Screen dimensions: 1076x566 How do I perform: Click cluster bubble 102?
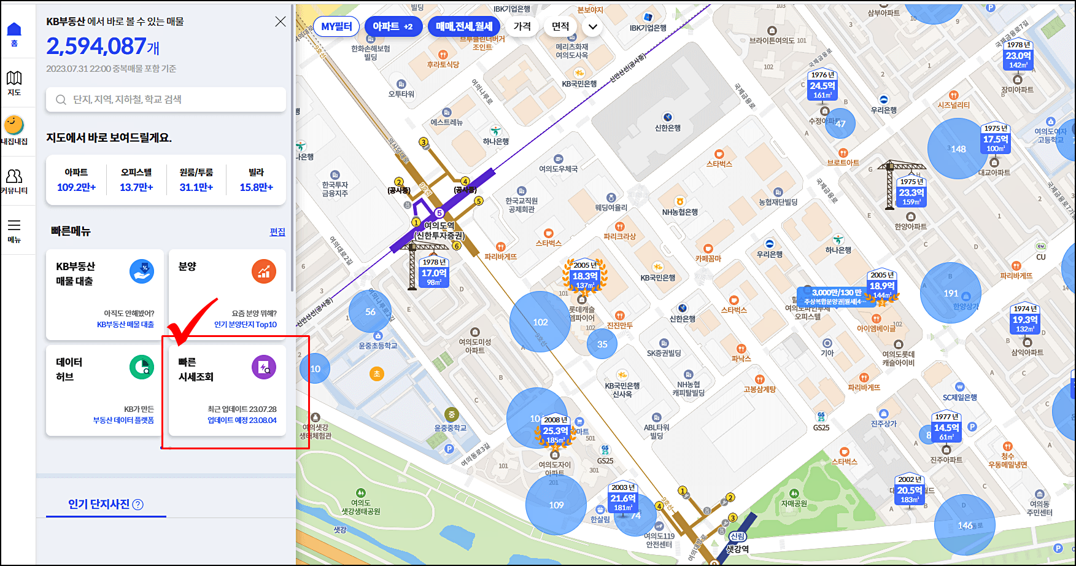(540, 322)
